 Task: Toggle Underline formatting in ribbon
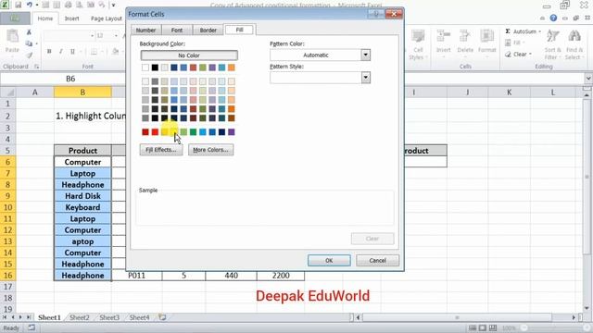click(x=72, y=52)
